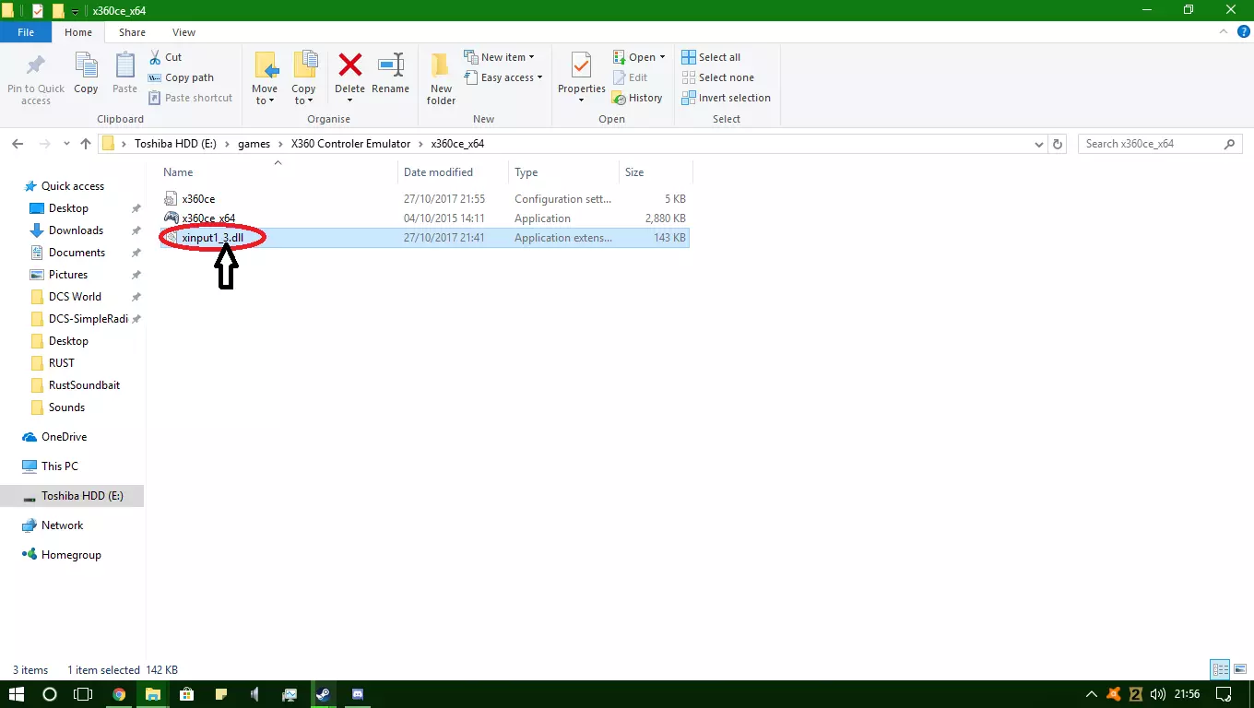Select the xinput1_3.dll file
This screenshot has width=1254, height=708.
pyautogui.click(x=424, y=238)
